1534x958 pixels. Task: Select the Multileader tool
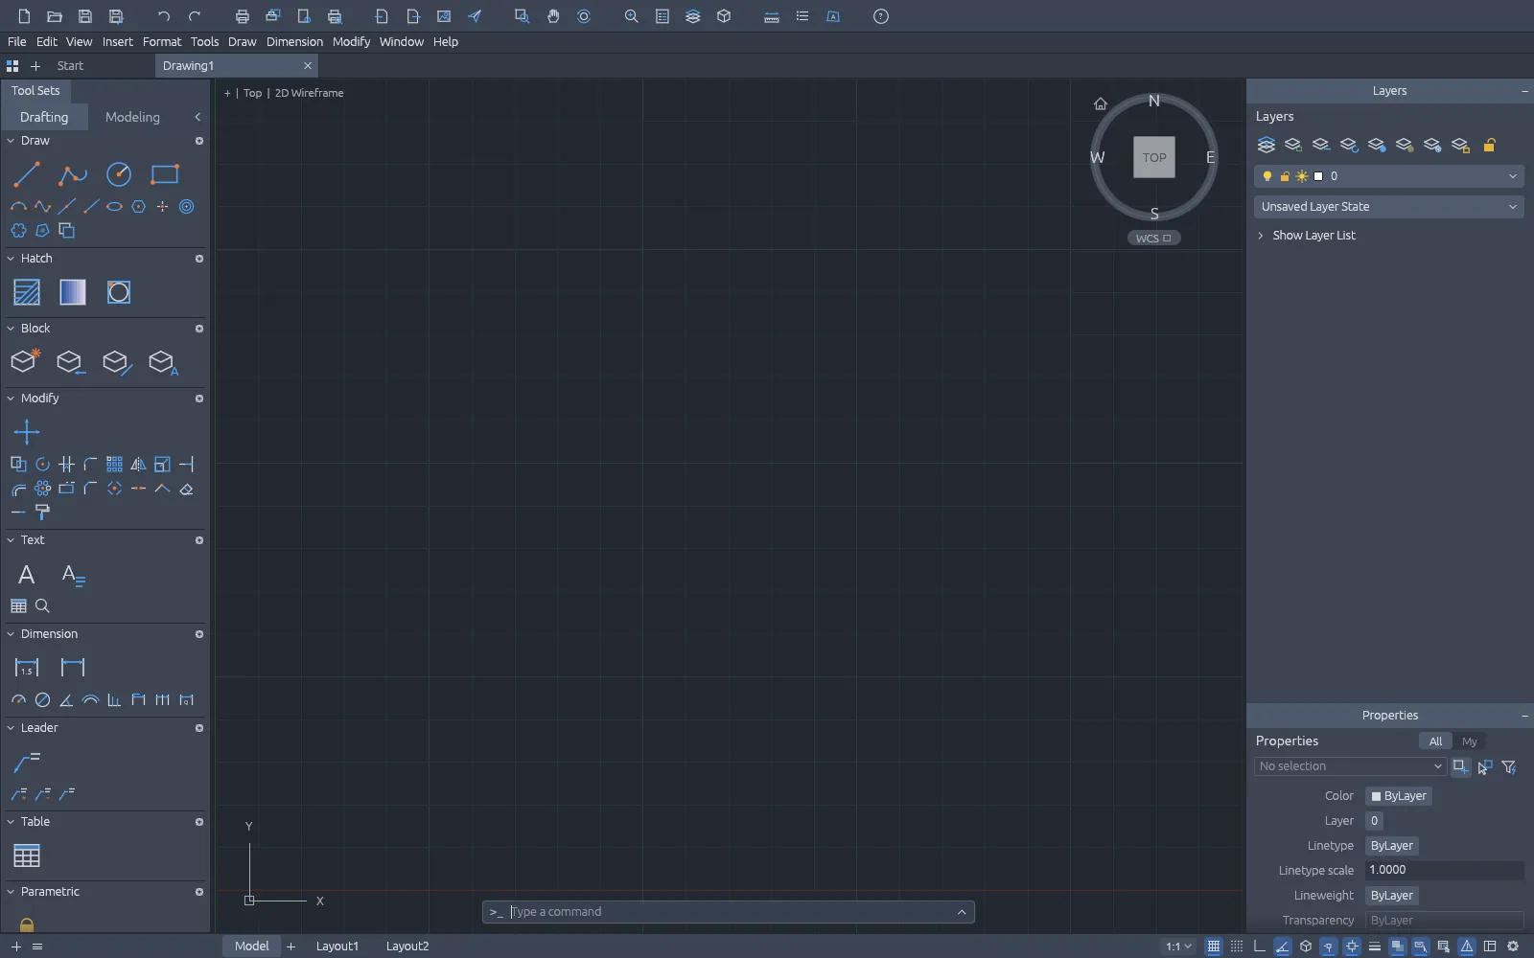pos(27,763)
